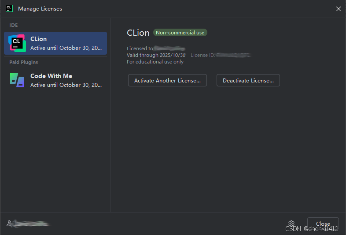Click the For educational use only text
The image size is (346, 235).
[155, 62]
